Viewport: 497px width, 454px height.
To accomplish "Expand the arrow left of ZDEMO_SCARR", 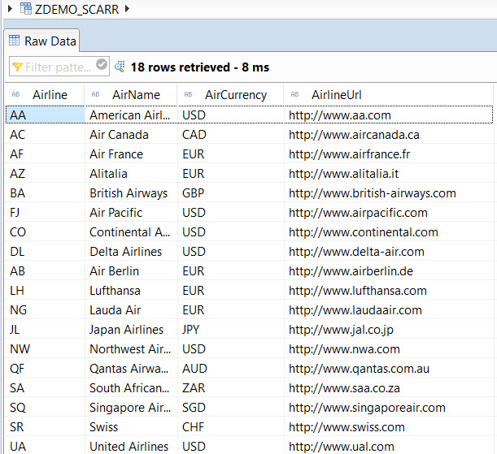I will click(10, 9).
